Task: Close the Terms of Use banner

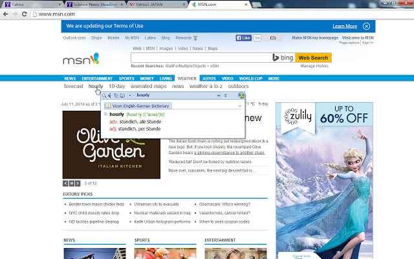Action: [x=366, y=26]
